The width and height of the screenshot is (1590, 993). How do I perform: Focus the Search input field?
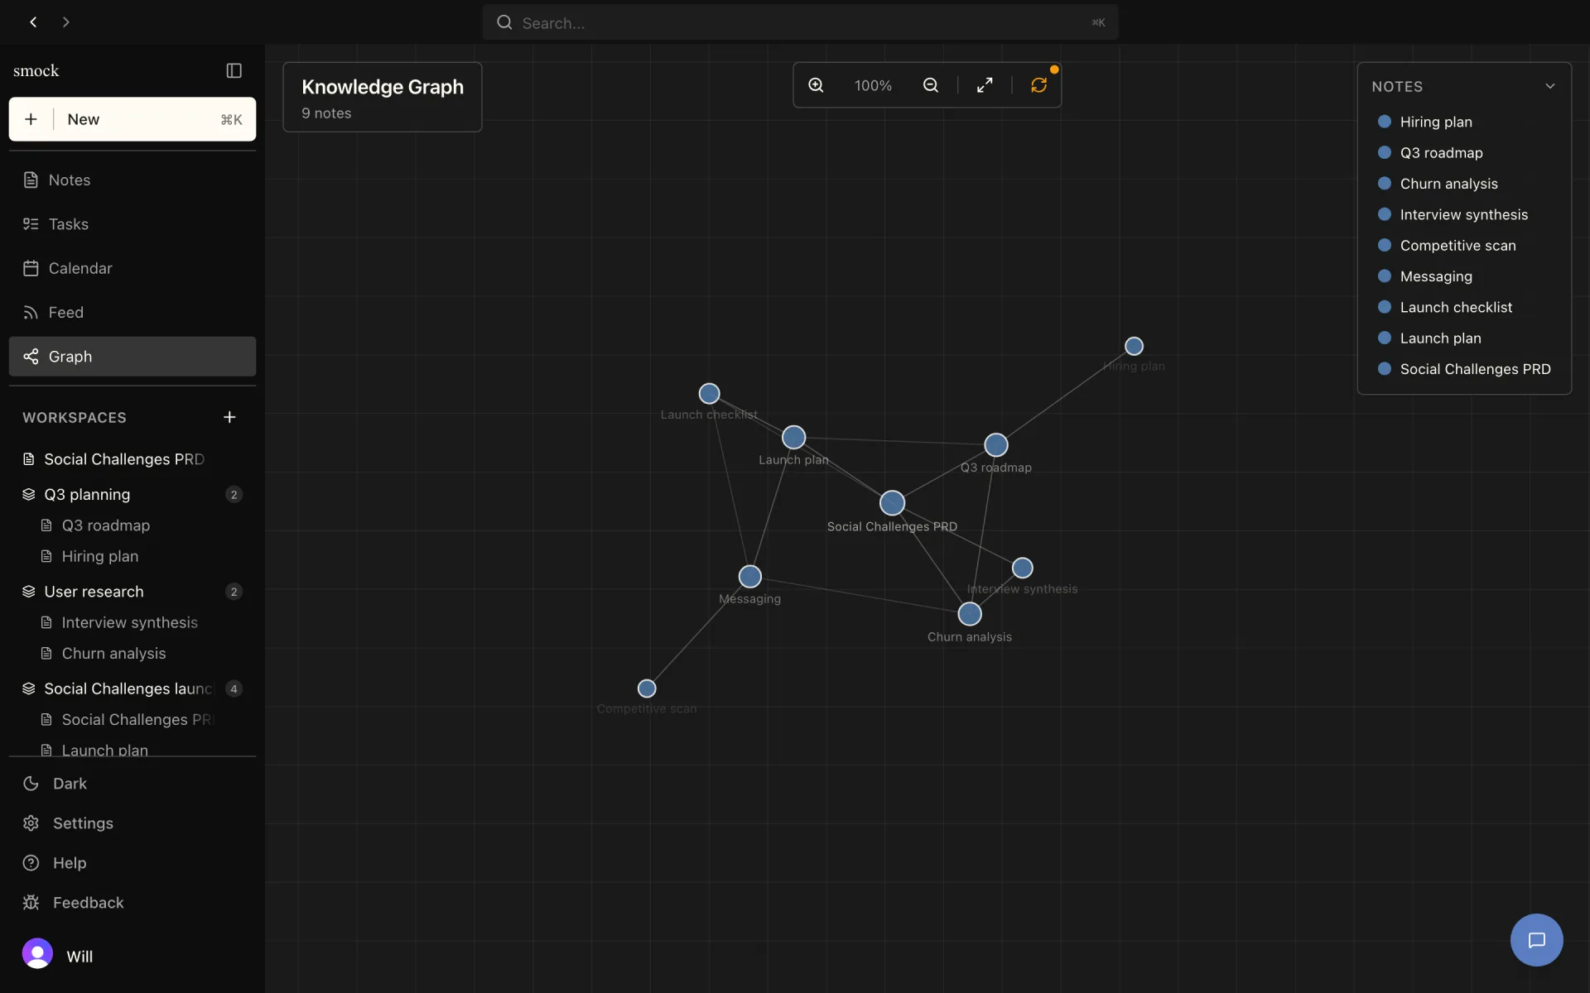pyautogui.click(x=800, y=22)
